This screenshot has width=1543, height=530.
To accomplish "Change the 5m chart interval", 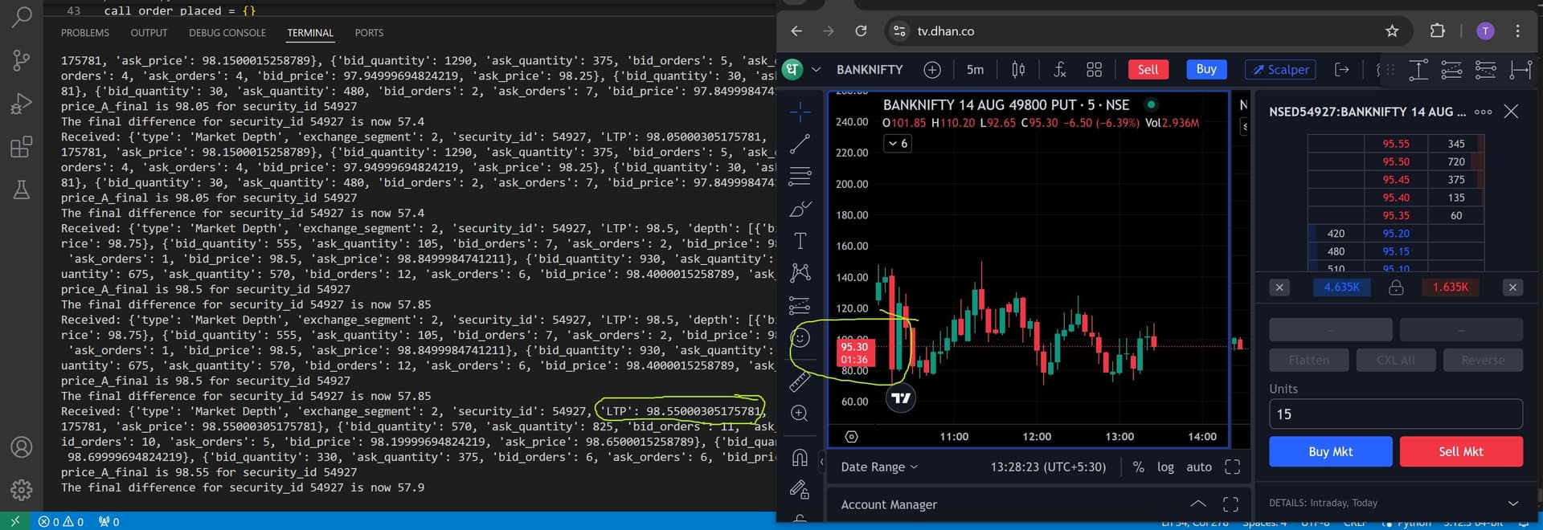I will coord(975,70).
